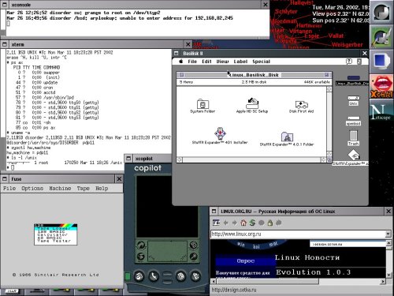394x296 pixels.
Task: Click the stop icon in browser toolbar
Action: coord(261,223)
